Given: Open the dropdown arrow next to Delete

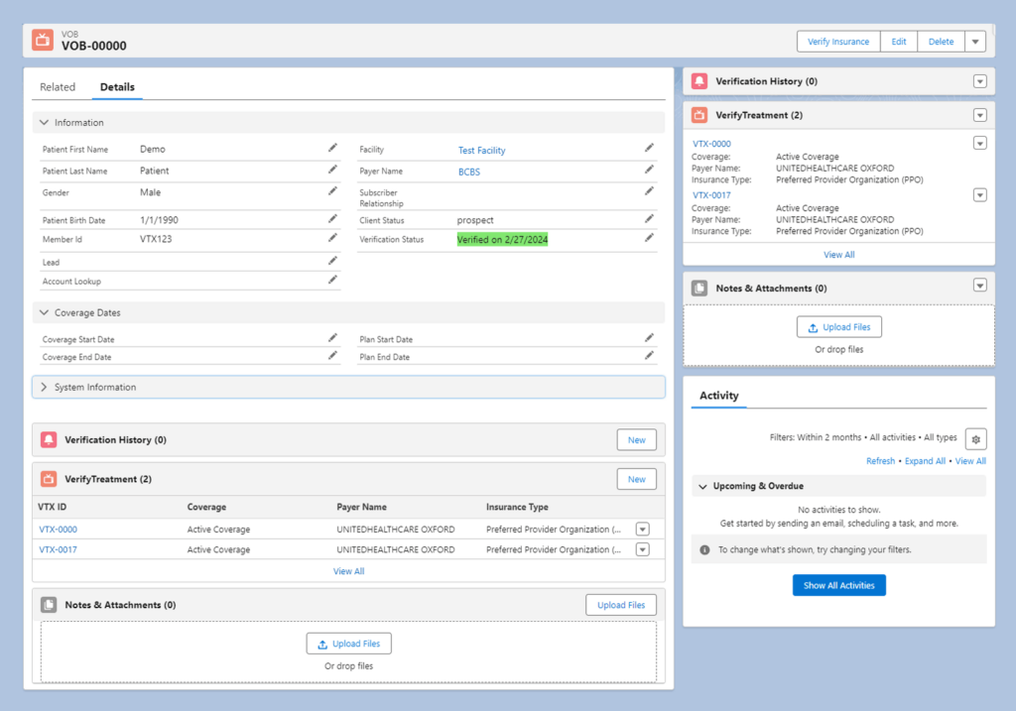Looking at the screenshot, I should tap(975, 42).
